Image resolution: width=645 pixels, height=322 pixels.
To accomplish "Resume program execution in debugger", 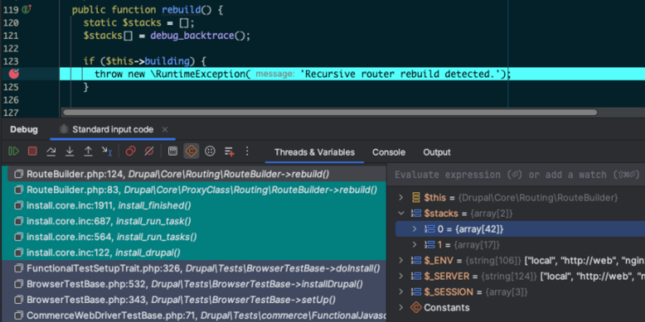I will [14, 151].
